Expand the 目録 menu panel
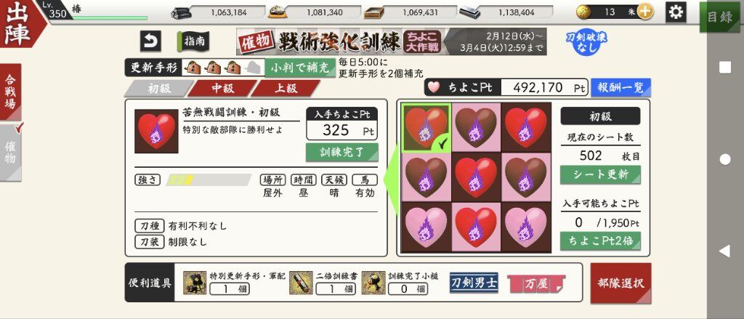 (719, 17)
